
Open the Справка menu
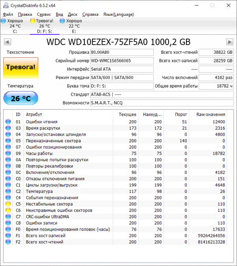pyautogui.click(x=90, y=15)
